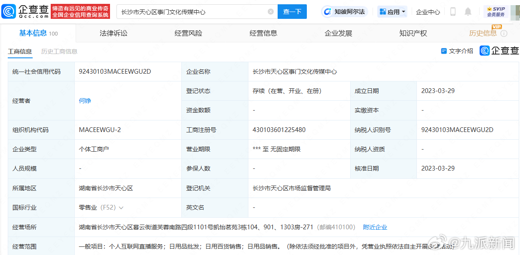Click the 企查查 logo in header
The width and height of the screenshot is (520, 255).
tap(25, 12)
